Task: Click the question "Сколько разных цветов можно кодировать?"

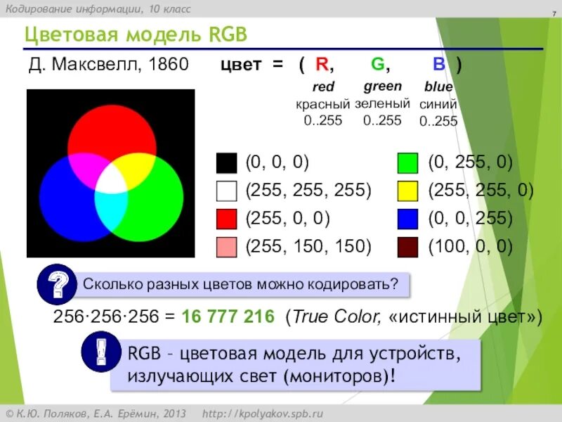Action: pyautogui.click(x=240, y=284)
